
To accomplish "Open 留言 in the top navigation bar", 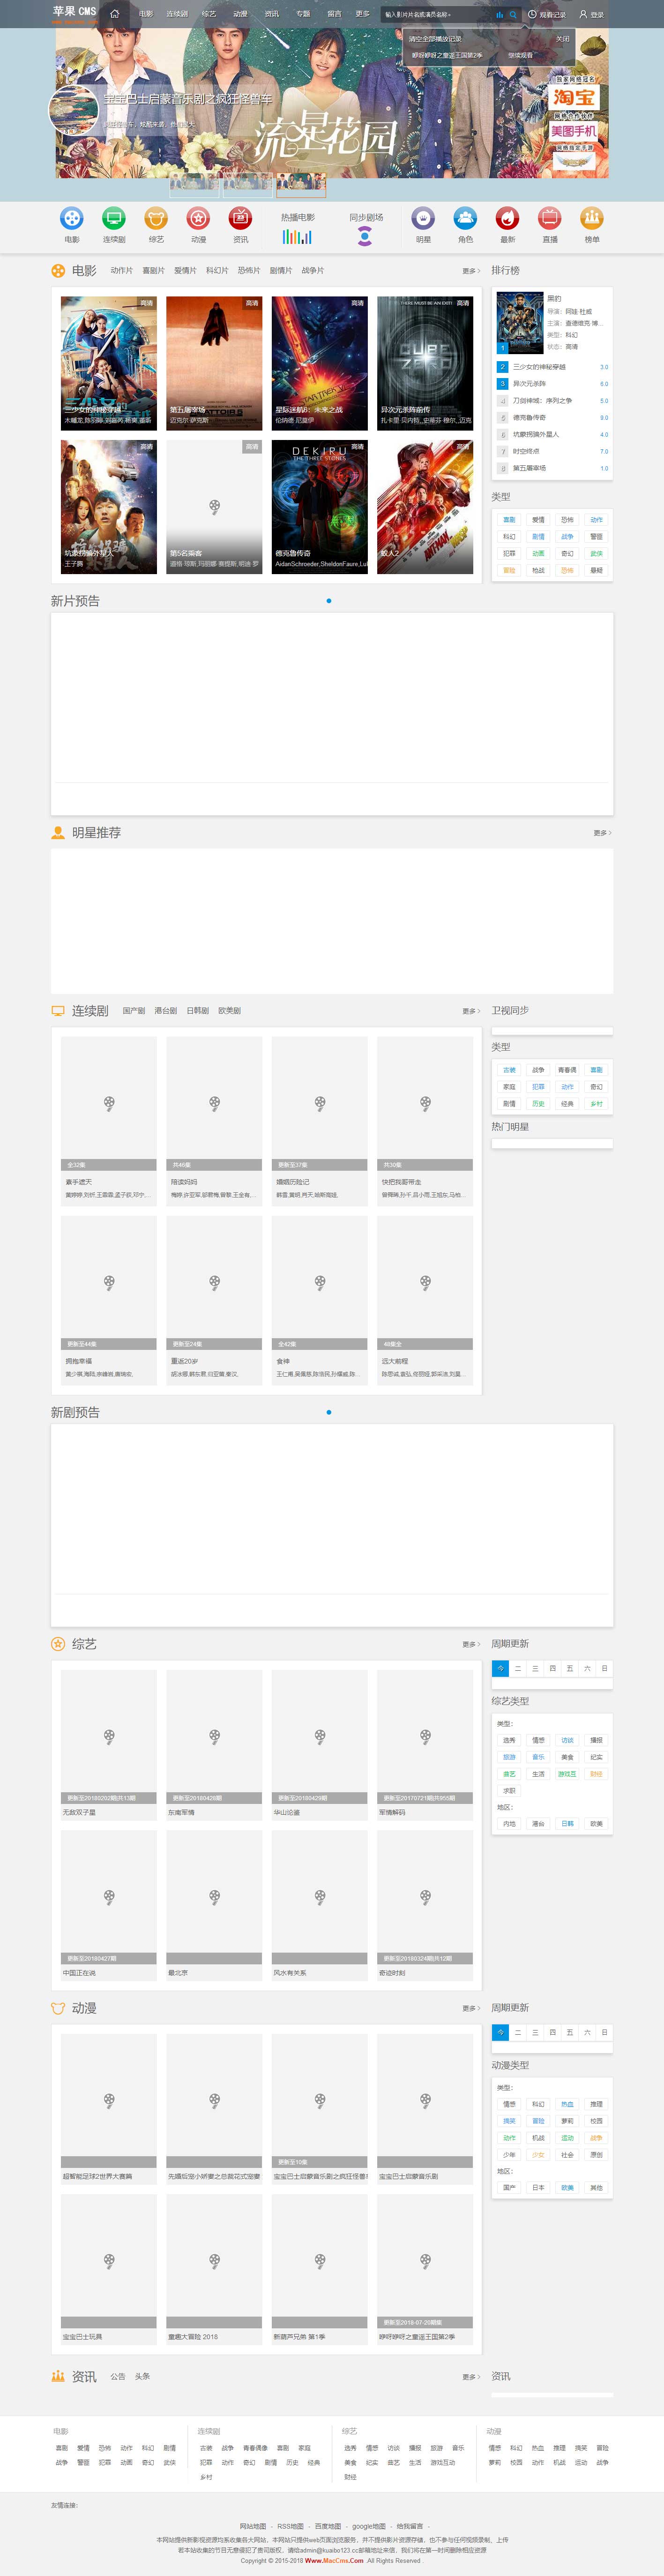I will coord(335,14).
